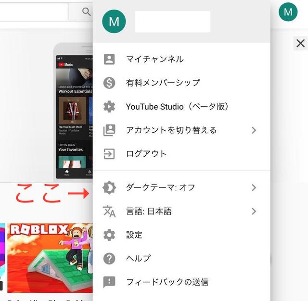308x301 pixels.
Task: Click the マイチャンネル person icon
Action: tap(109, 59)
